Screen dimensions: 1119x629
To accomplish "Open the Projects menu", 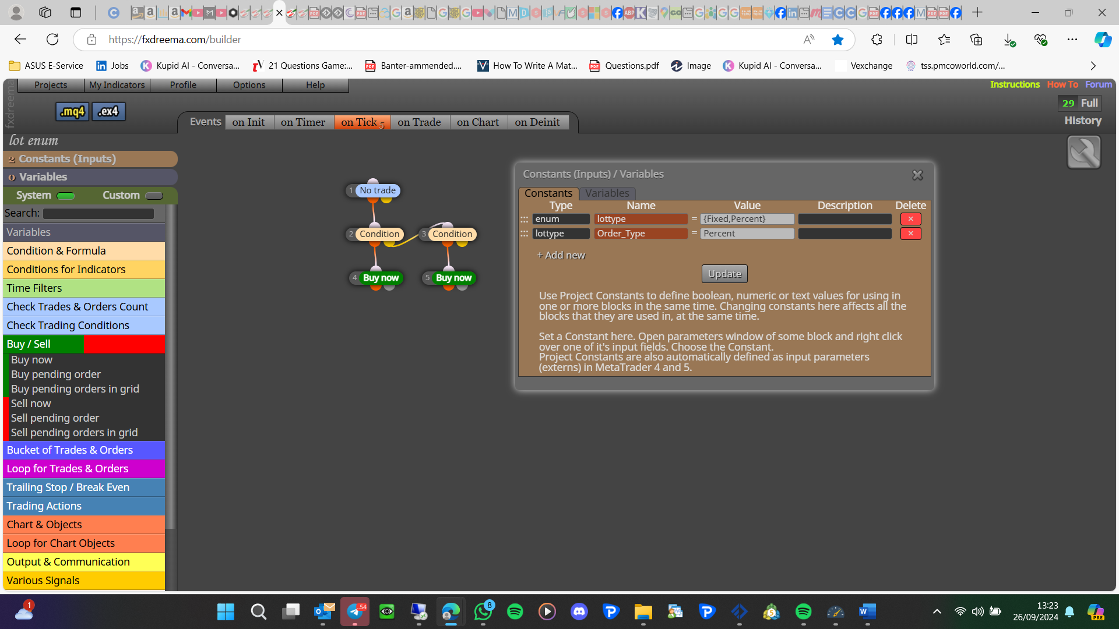I will coord(51,85).
